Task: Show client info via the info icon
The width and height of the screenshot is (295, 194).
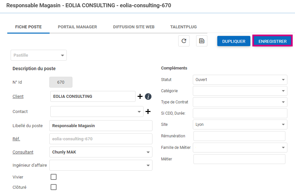Action: [x=148, y=97]
